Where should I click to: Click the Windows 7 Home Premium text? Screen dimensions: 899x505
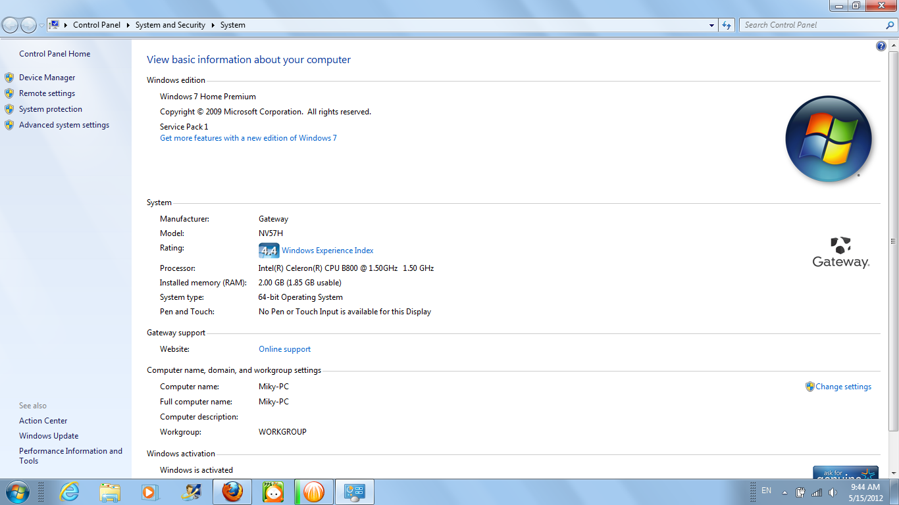click(208, 97)
